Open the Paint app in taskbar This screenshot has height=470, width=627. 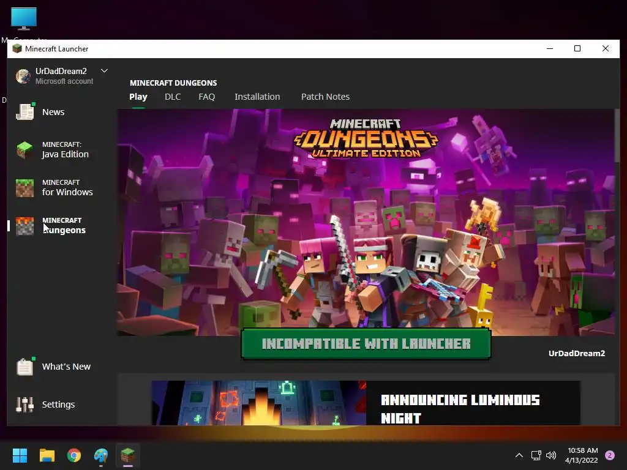coord(101,455)
